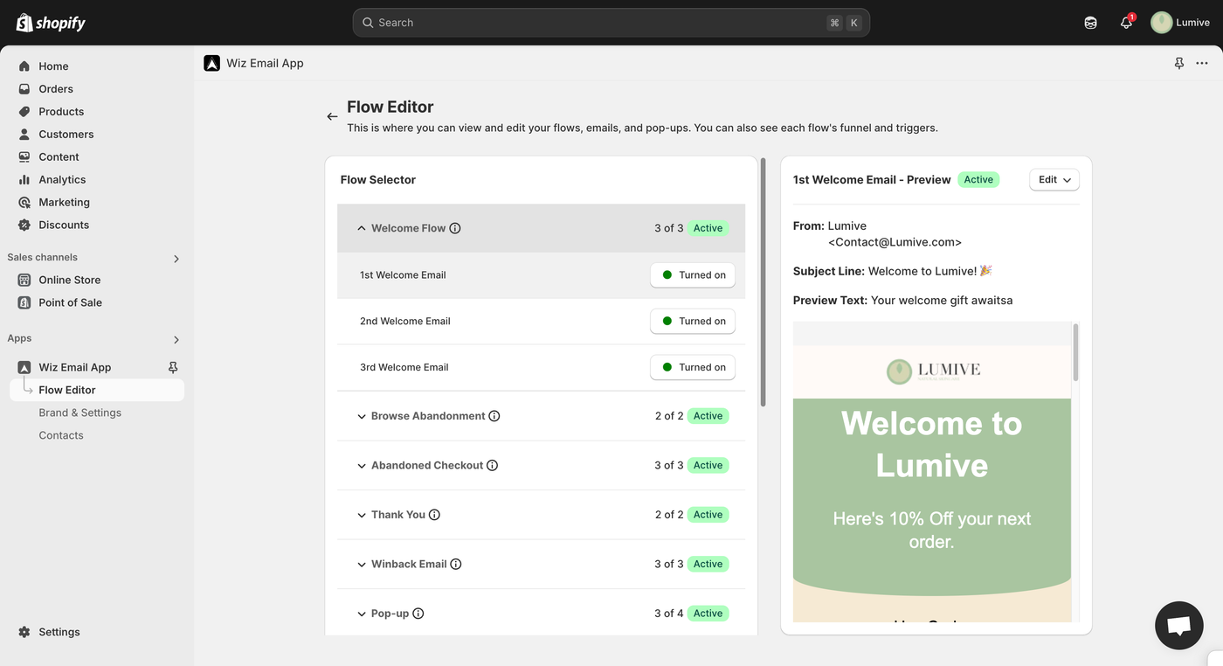Image resolution: width=1223 pixels, height=666 pixels.
Task: Expand Apps section chevron
Action: click(176, 340)
